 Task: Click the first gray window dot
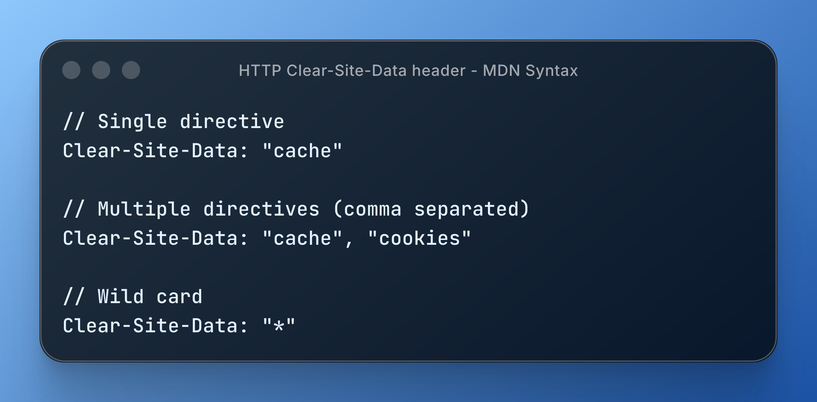(71, 70)
